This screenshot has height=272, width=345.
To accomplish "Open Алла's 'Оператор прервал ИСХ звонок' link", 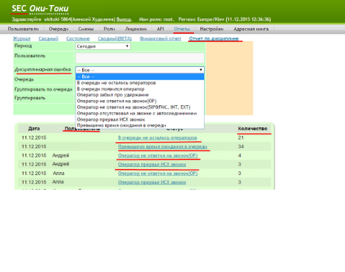I will click(x=152, y=182).
